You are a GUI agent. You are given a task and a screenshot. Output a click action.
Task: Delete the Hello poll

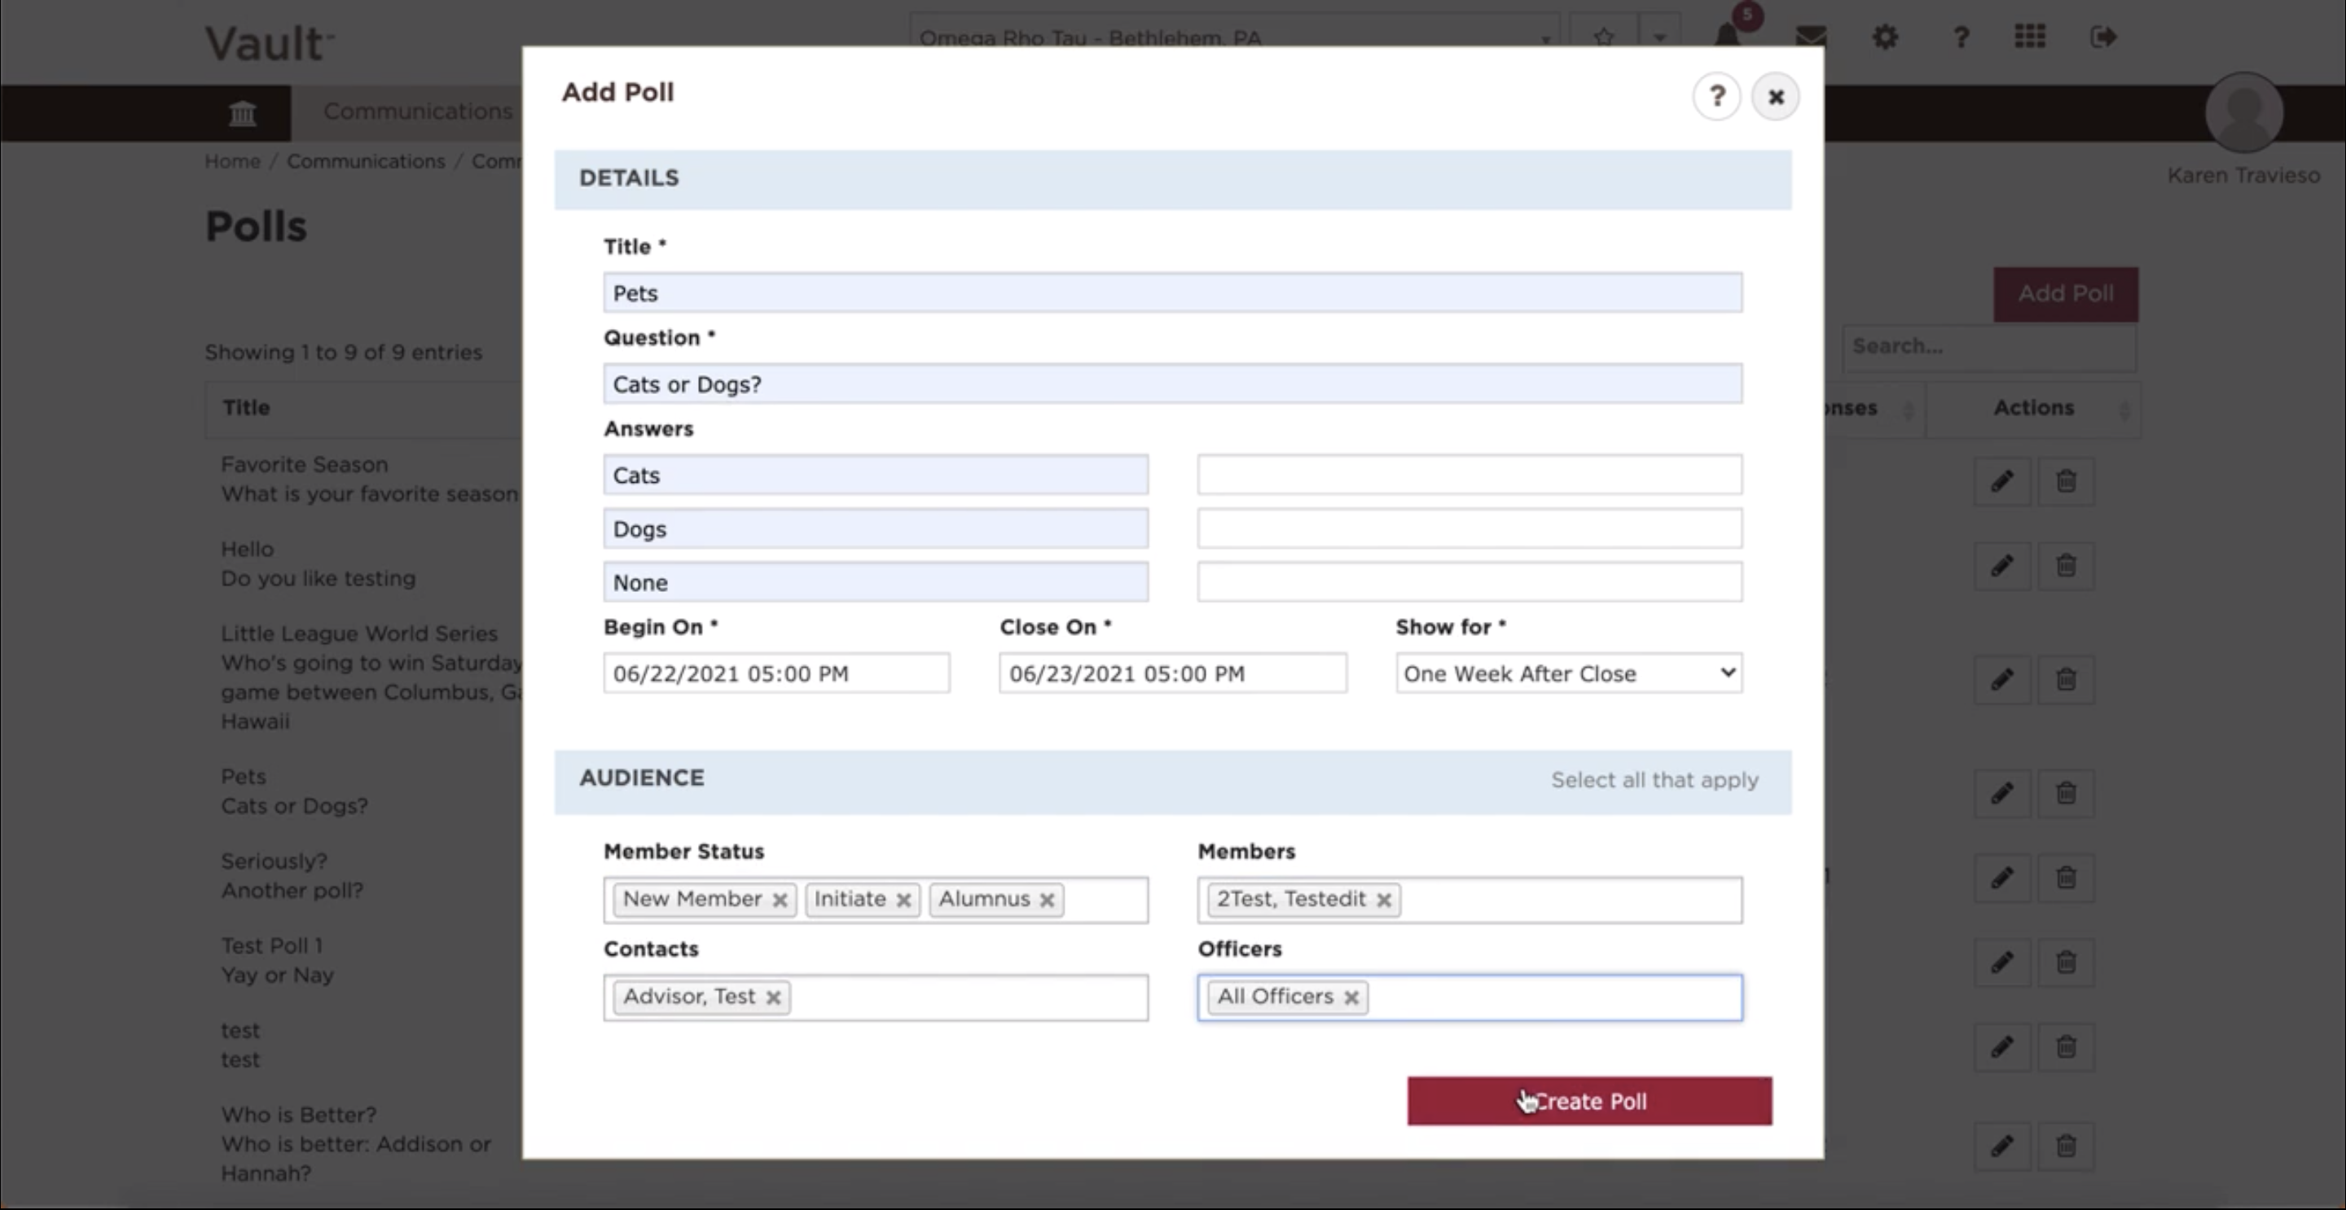coord(2066,565)
